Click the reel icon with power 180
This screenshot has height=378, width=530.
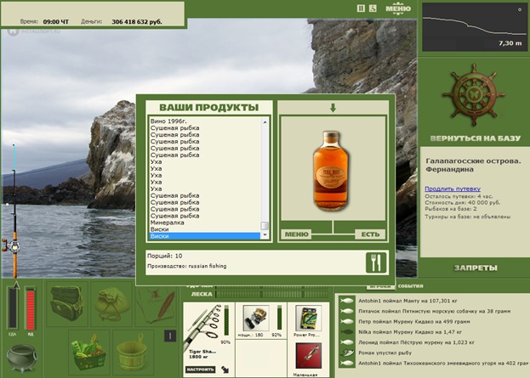click(x=256, y=319)
